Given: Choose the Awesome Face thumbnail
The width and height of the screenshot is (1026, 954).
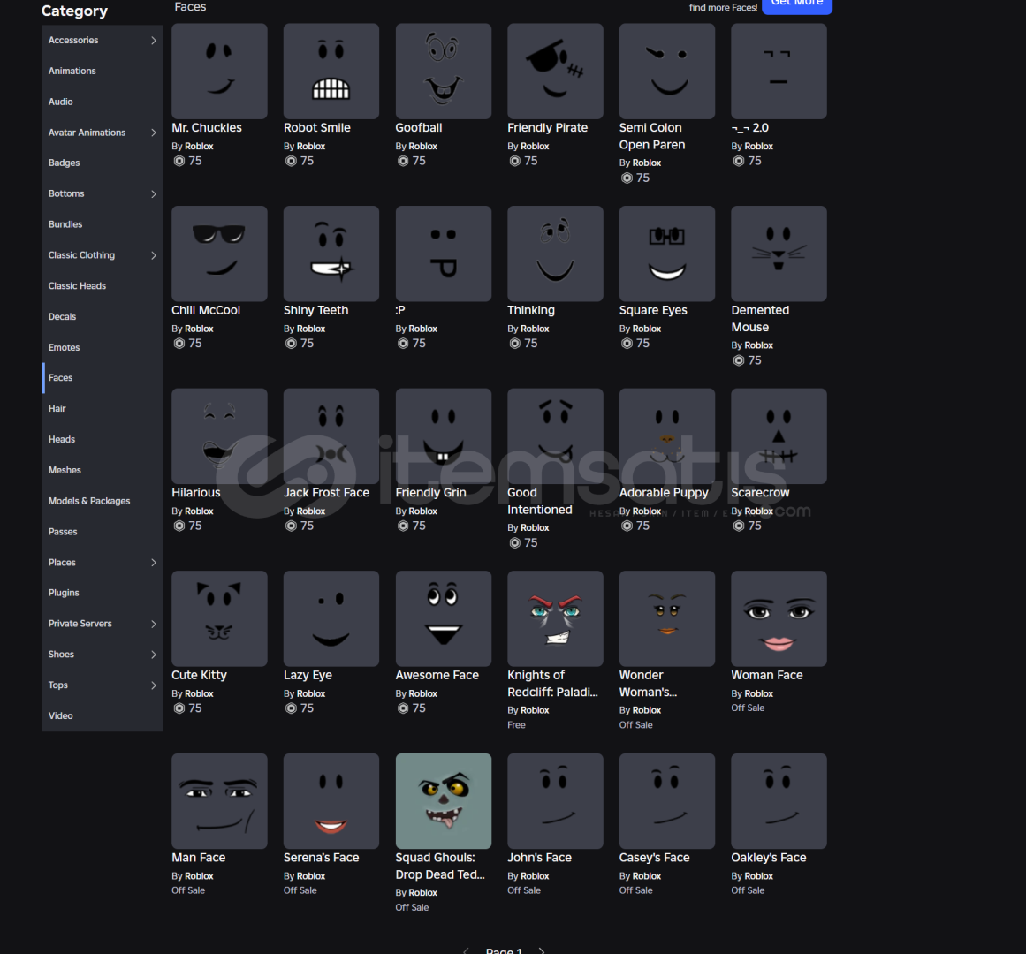Looking at the screenshot, I should [443, 618].
